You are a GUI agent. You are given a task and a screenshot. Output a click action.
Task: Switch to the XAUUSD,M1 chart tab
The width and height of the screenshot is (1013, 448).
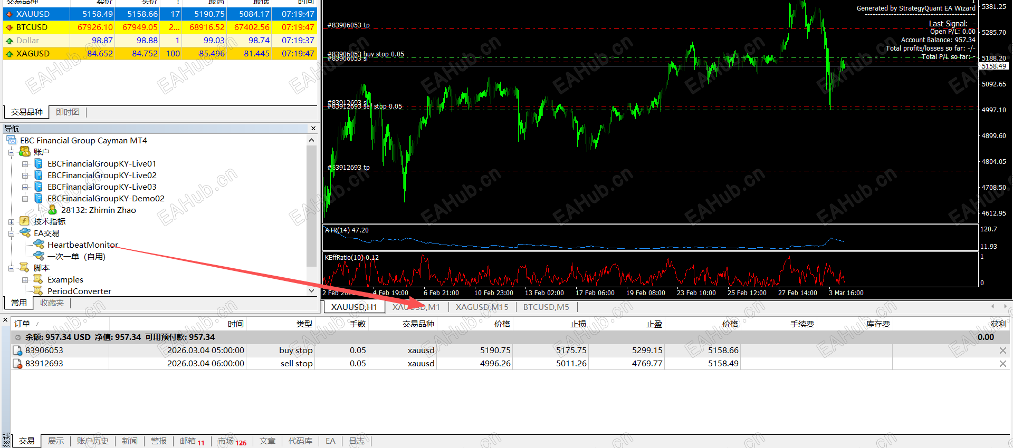coord(416,307)
